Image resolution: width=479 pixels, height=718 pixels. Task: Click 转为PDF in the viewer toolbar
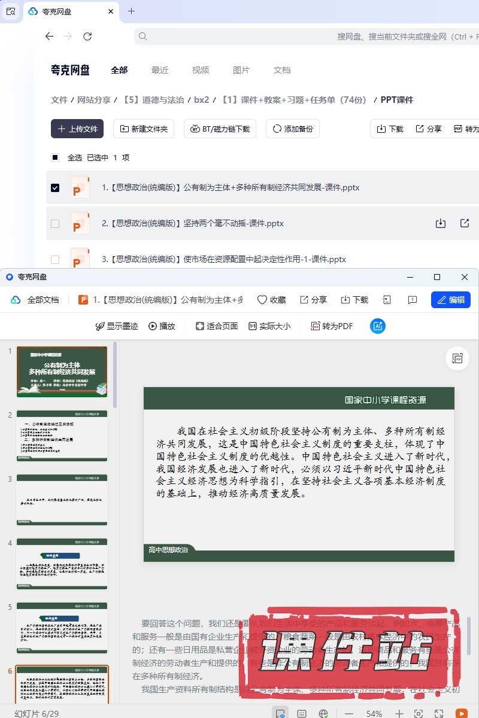[332, 326]
